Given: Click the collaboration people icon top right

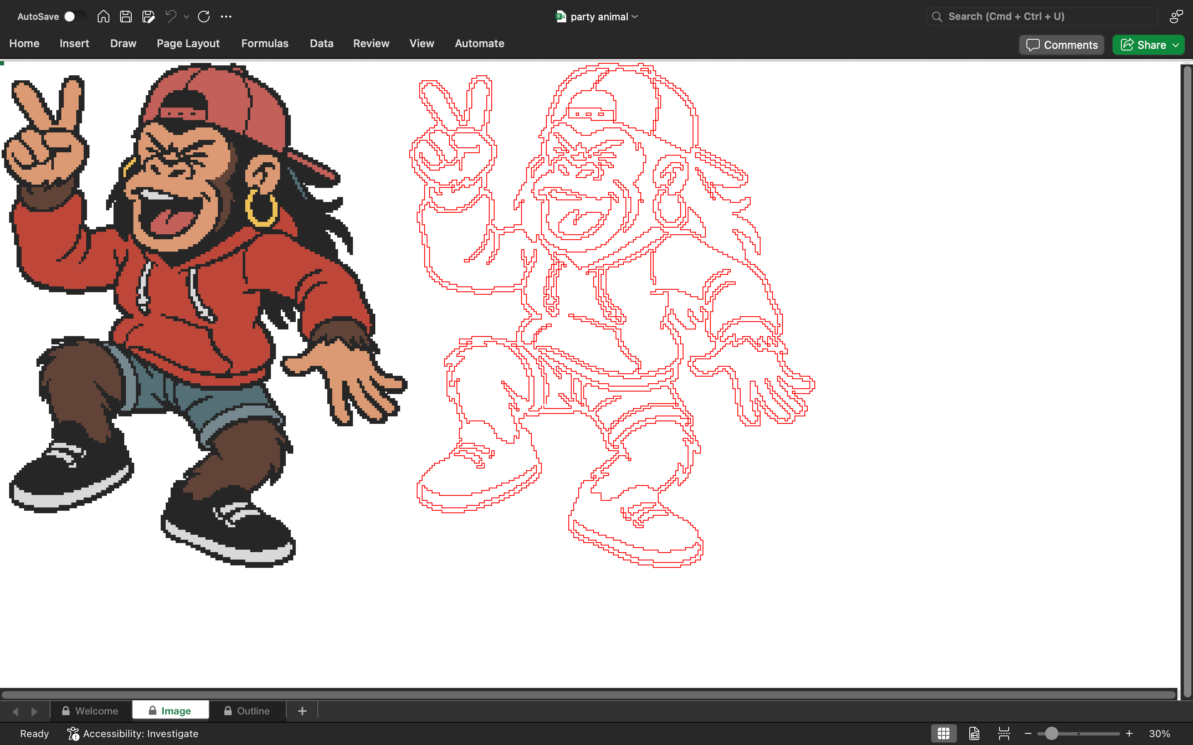Looking at the screenshot, I should 1176,17.
